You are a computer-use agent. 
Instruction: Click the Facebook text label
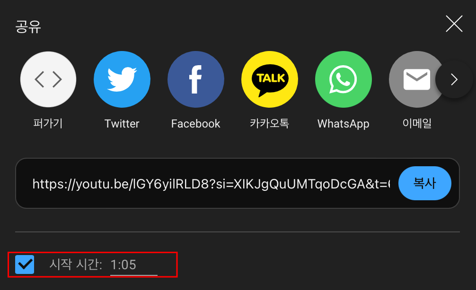(x=196, y=124)
